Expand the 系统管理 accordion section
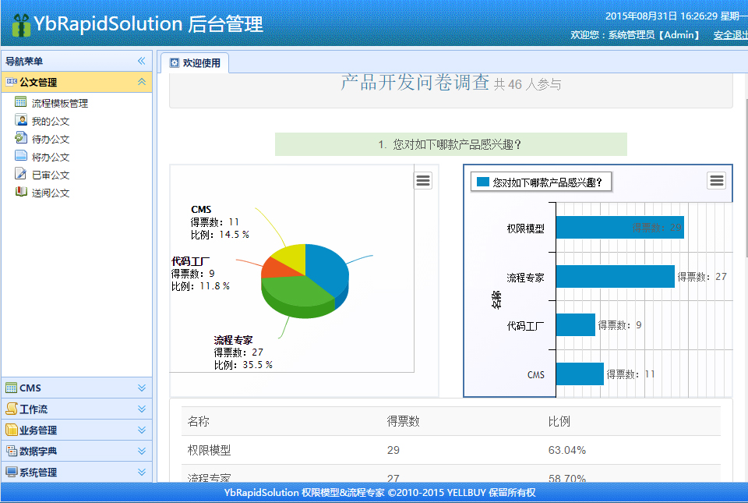 [x=142, y=472]
